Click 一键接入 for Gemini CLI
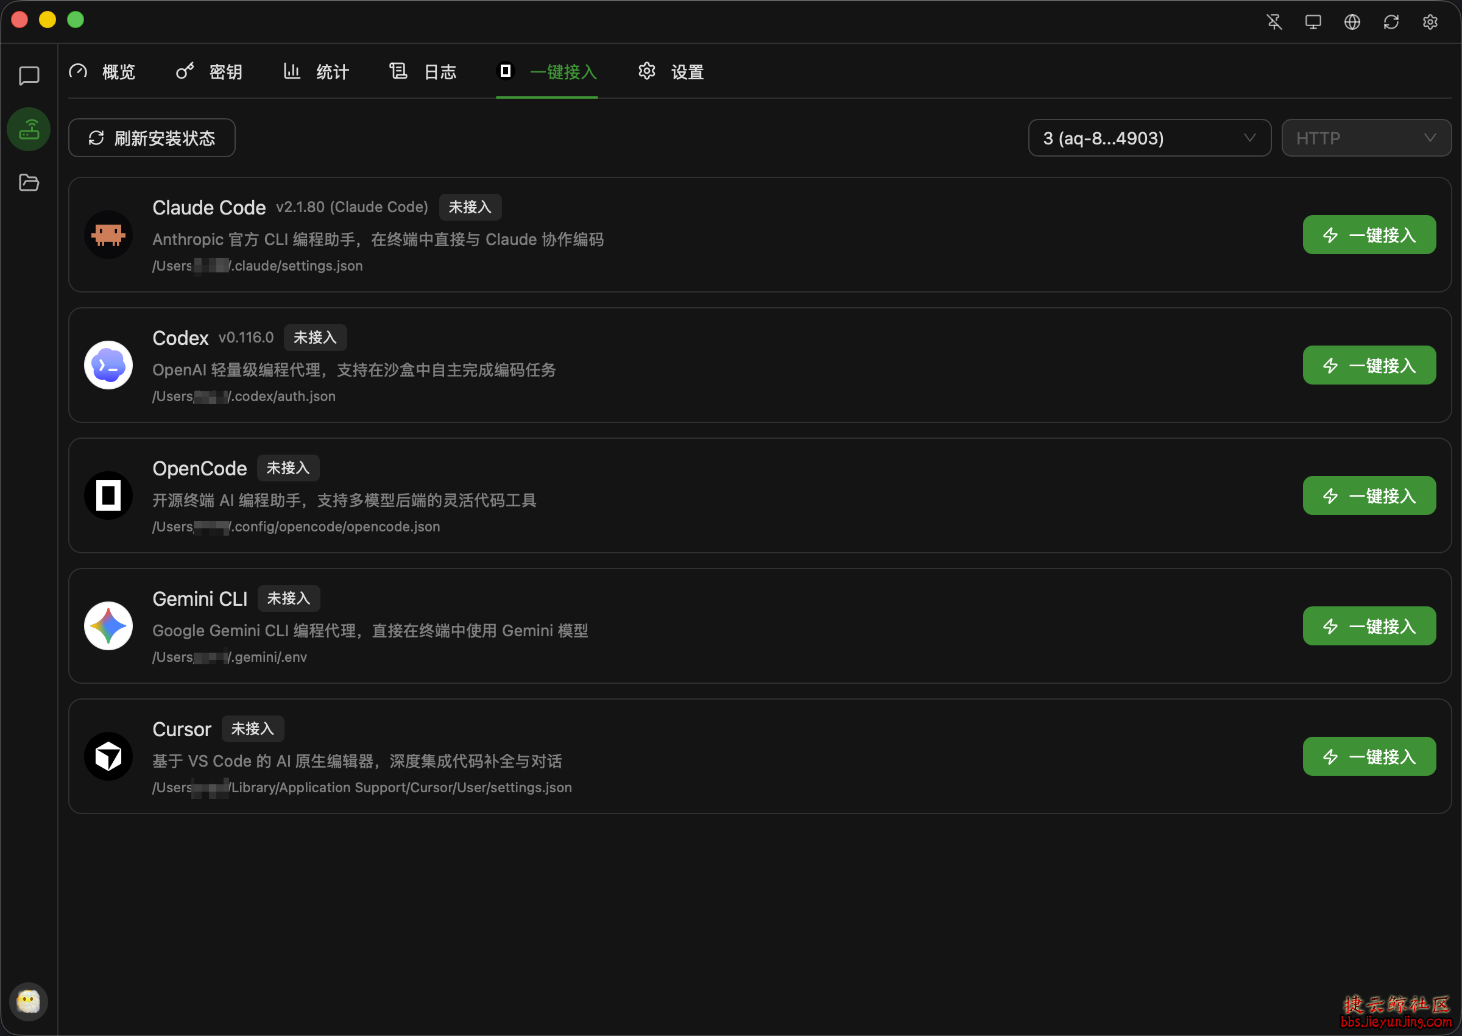This screenshot has height=1036, width=1462. [1369, 626]
